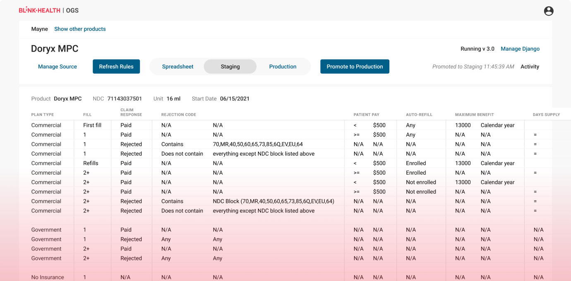
Task: Open the user profile account icon
Action: [548, 11]
